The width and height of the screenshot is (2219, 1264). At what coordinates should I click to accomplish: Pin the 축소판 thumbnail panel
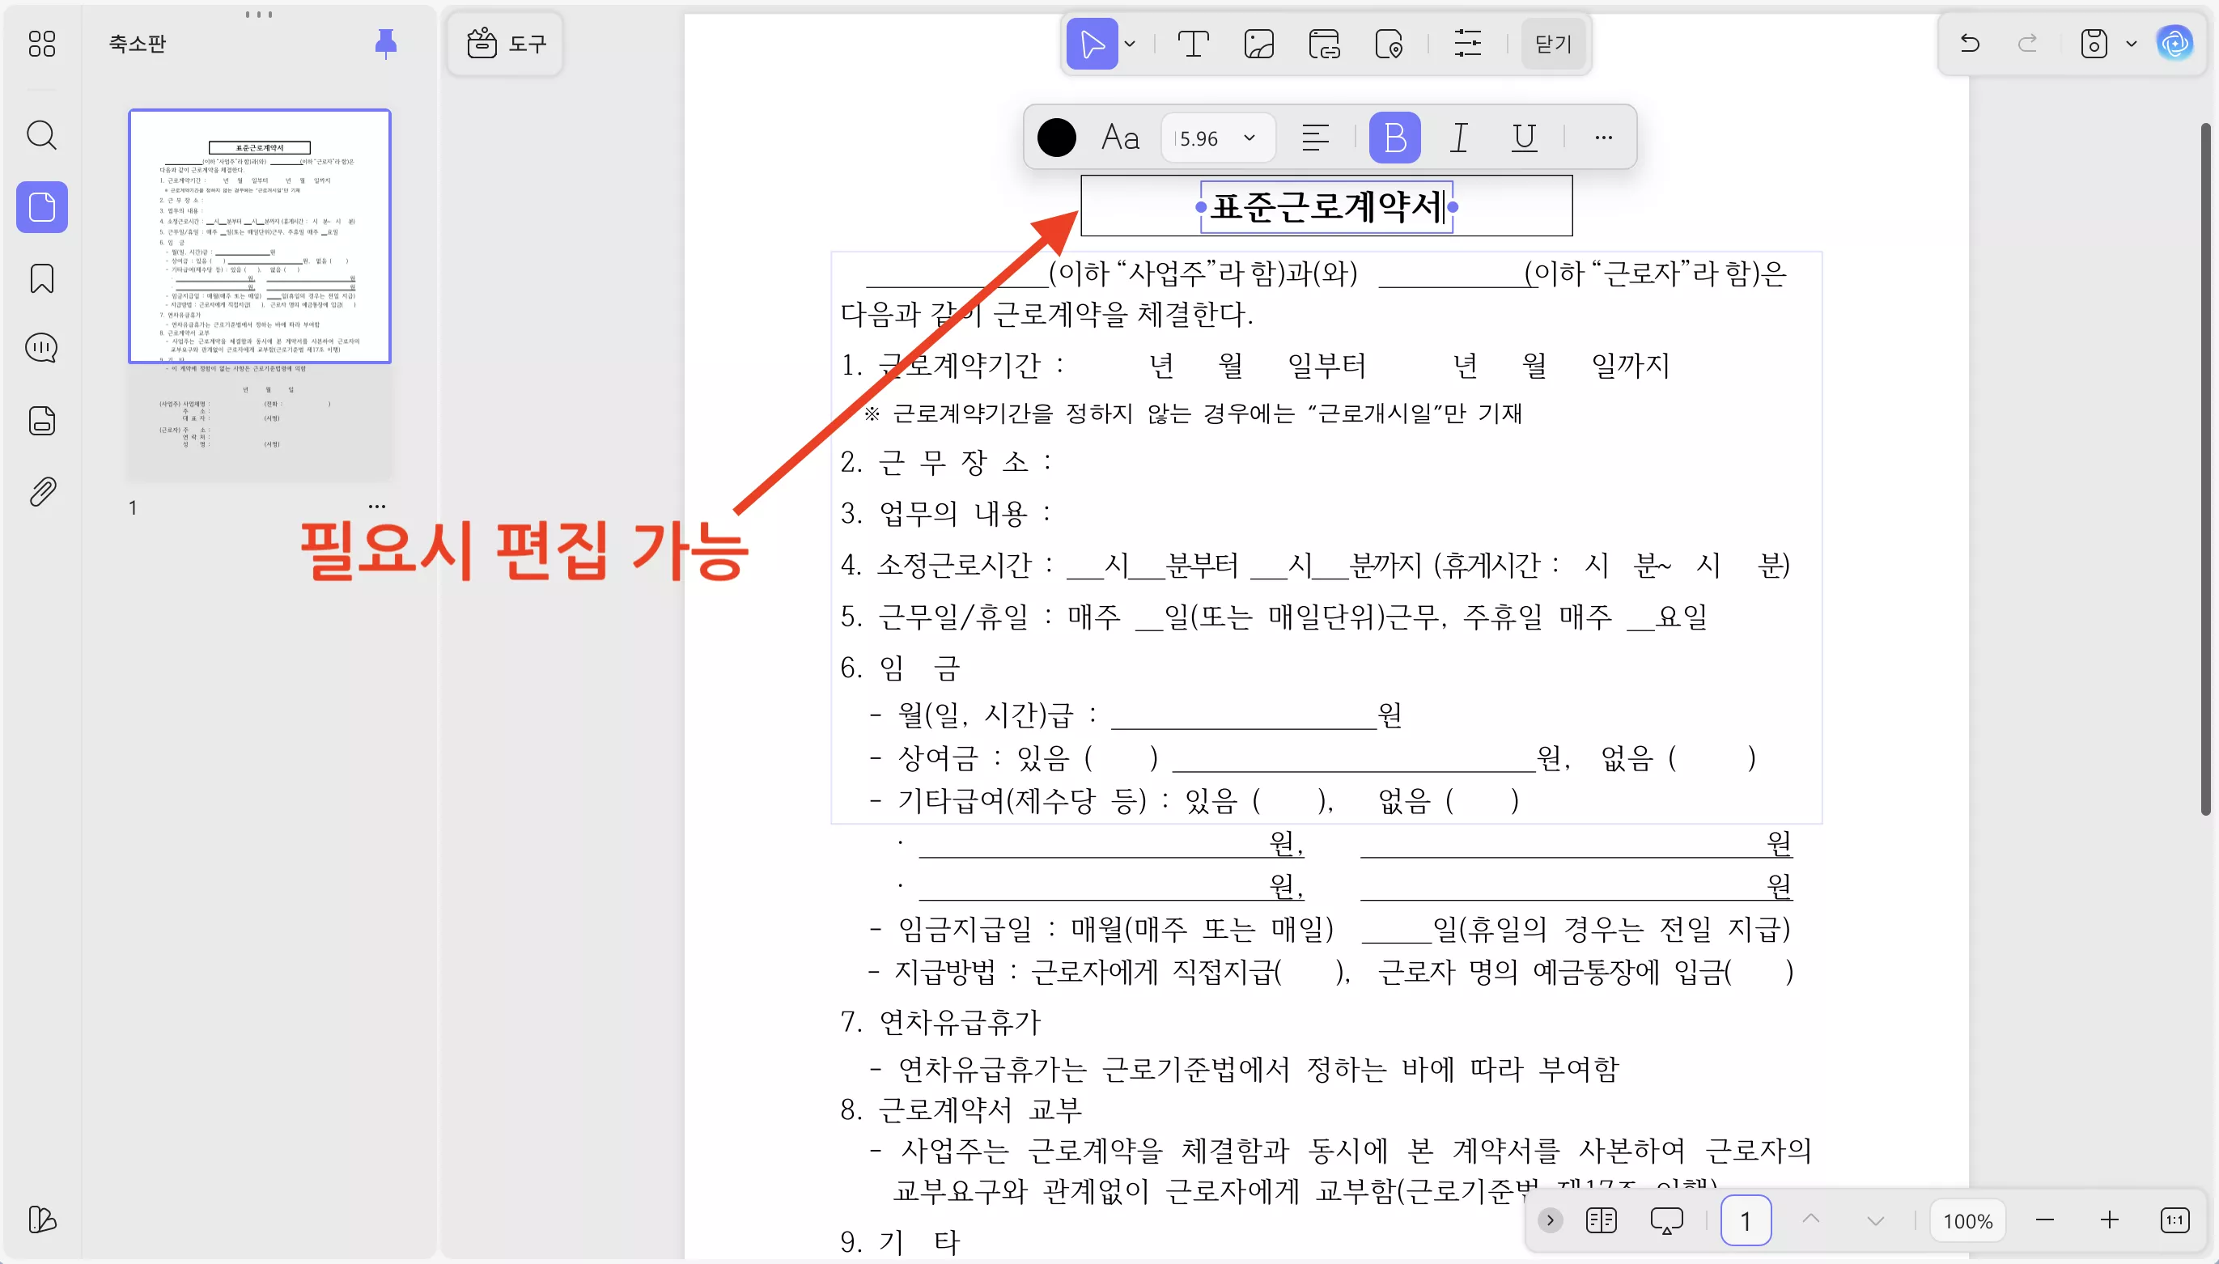pos(384,43)
